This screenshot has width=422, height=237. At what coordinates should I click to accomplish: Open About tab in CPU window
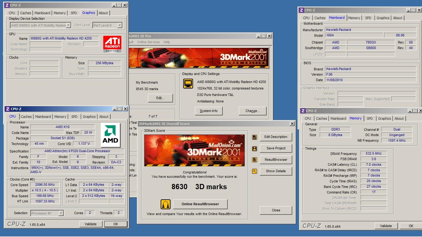point(104,117)
